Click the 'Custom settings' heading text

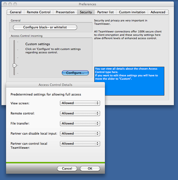pos(38,44)
